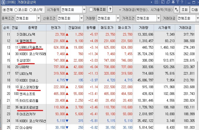The width and height of the screenshot is (199, 130).
Task: Sort by 순위 column header
Action: [6, 28]
